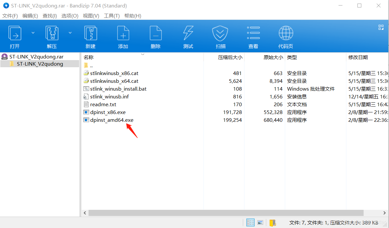Click the dpinst_amd64.exe application icon
The width and height of the screenshot is (389, 228).
click(x=86, y=120)
